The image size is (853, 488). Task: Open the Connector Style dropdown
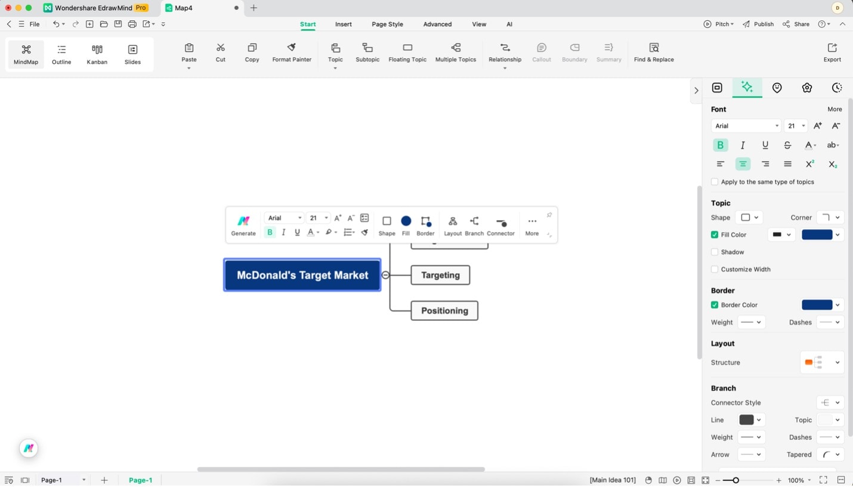[x=830, y=403]
